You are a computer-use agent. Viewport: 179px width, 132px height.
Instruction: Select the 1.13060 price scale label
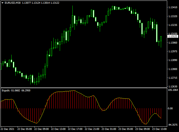click(173, 43)
